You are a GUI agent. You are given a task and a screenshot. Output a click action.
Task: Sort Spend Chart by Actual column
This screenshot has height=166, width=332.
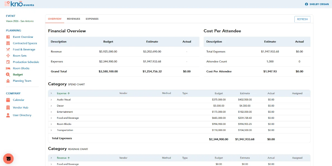(x=271, y=93)
